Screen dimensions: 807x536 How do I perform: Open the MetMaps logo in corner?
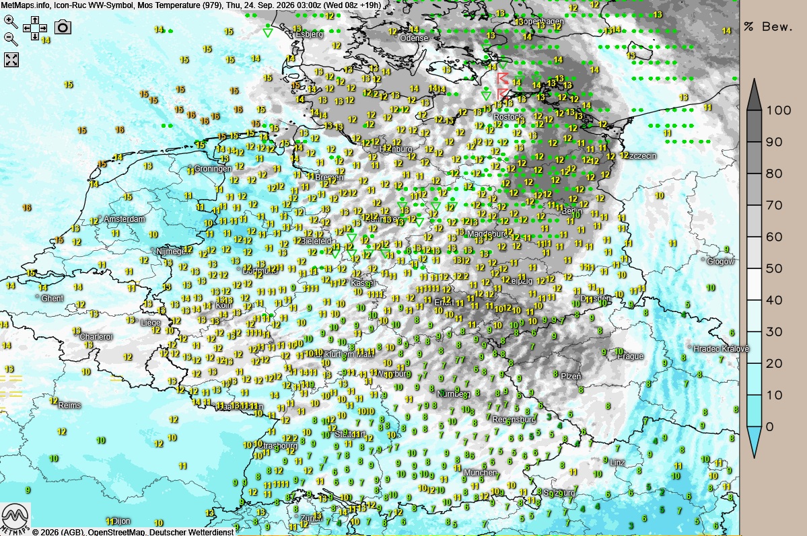click(x=15, y=519)
